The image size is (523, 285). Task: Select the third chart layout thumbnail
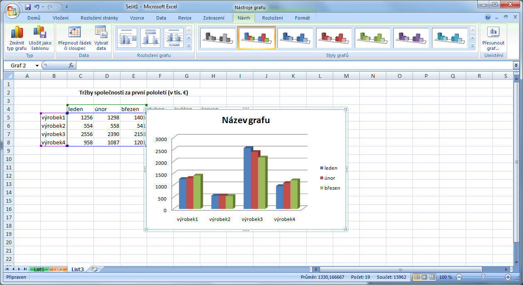(x=174, y=38)
